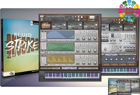Show instrument info with the i icon
Image resolution: width=140 pixels, height=95 pixels.
pos(75,16)
